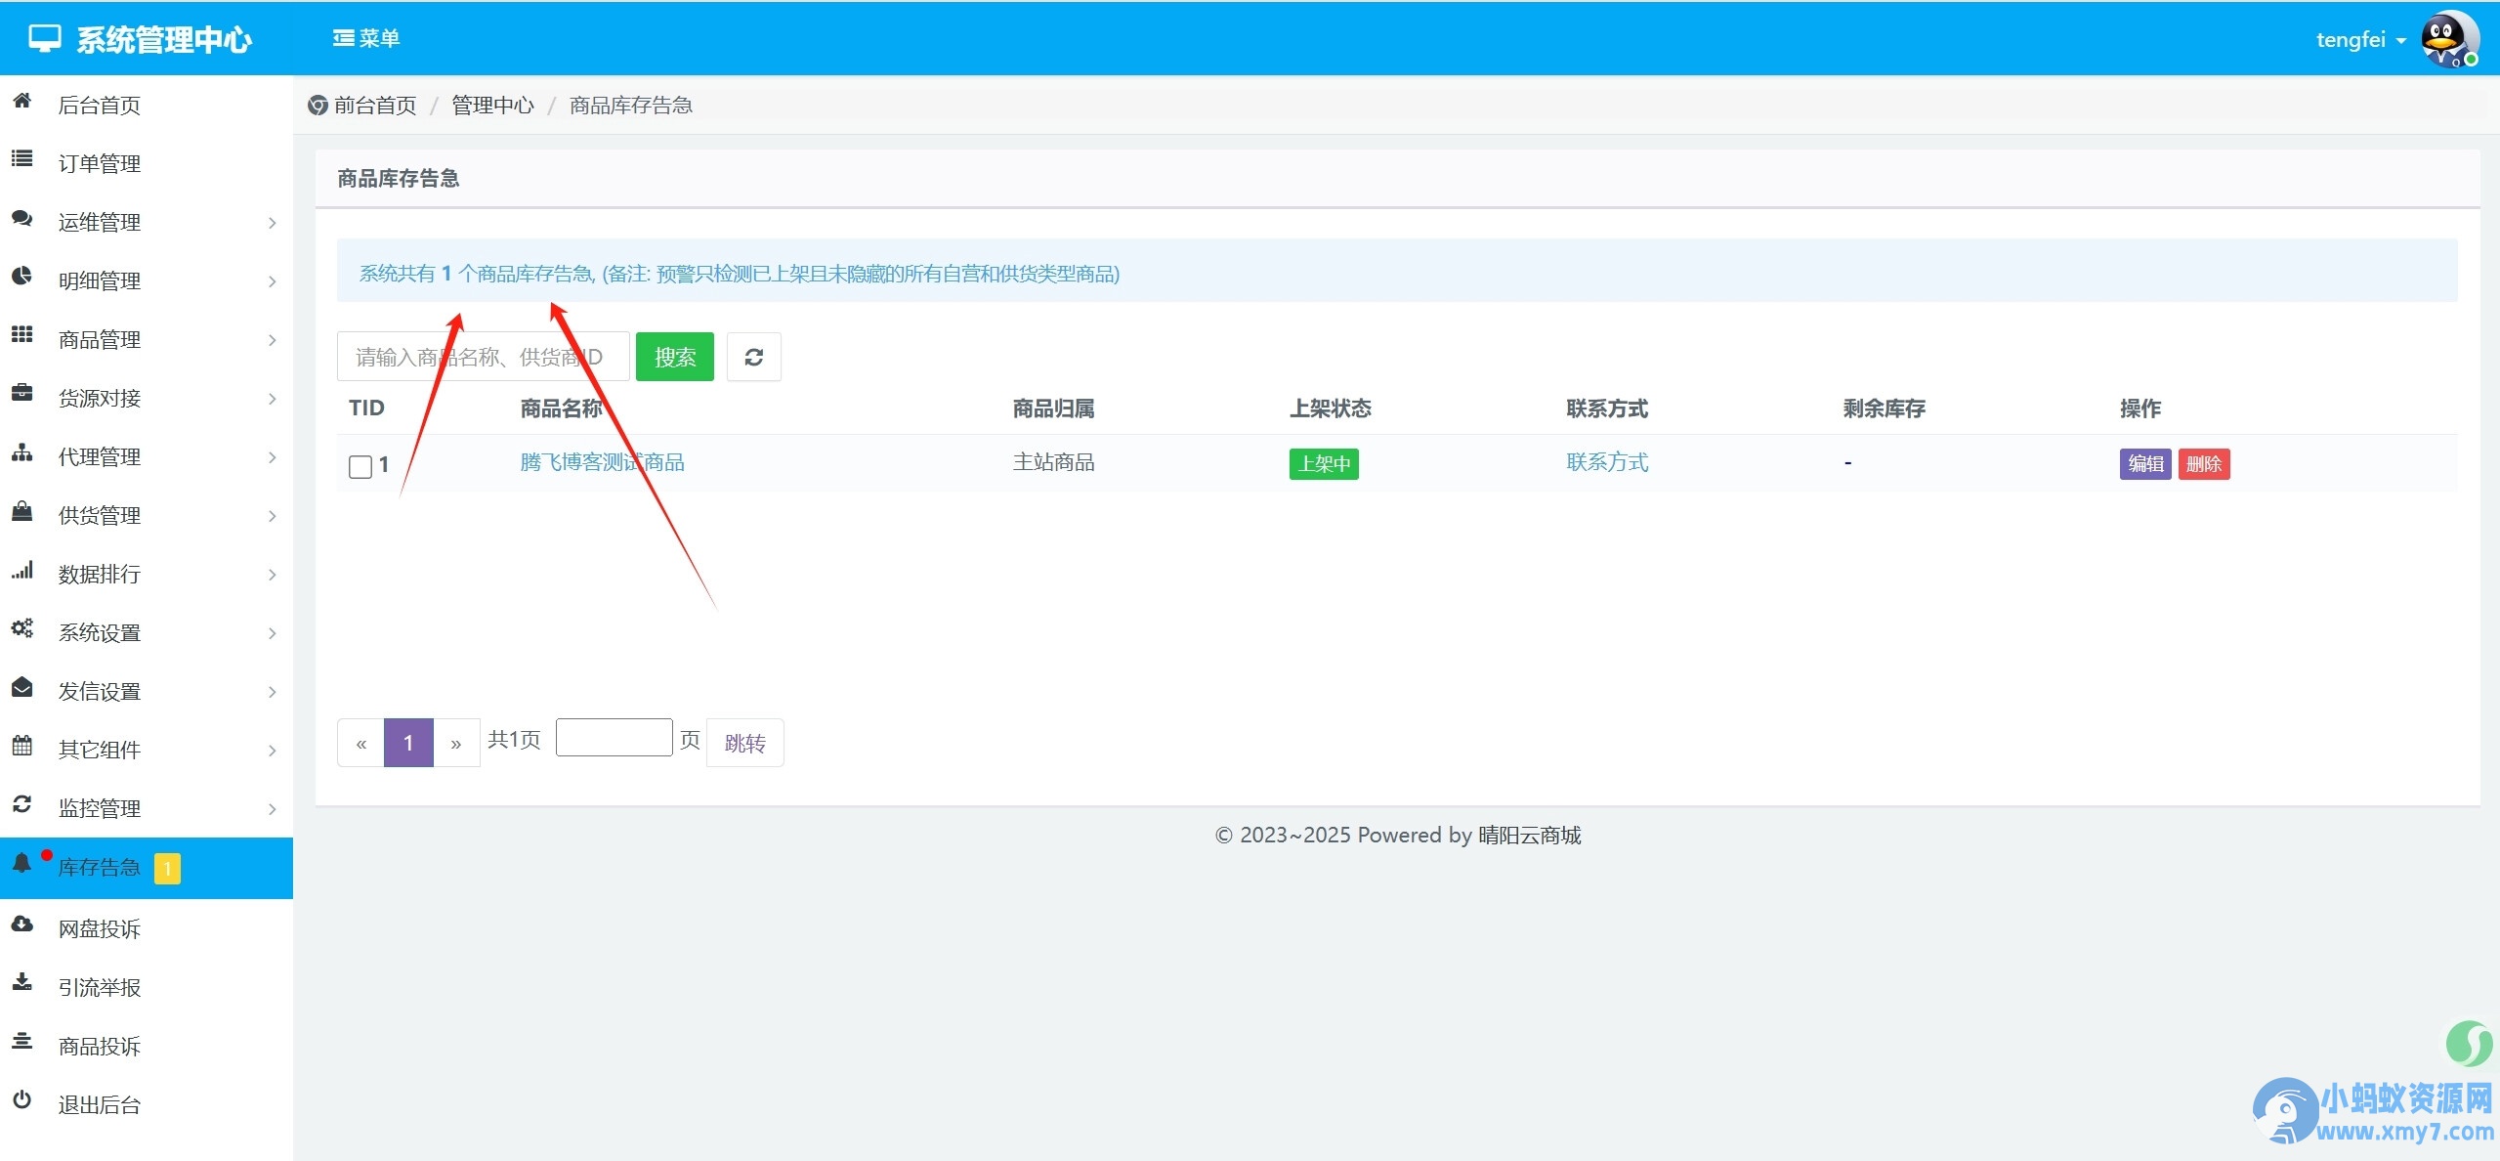Click the product search input field

(483, 357)
